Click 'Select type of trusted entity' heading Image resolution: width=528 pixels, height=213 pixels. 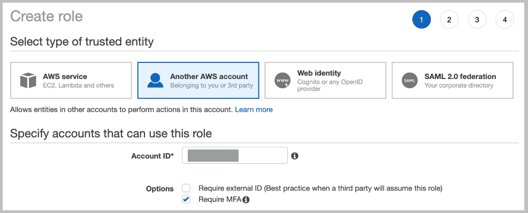tap(82, 42)
